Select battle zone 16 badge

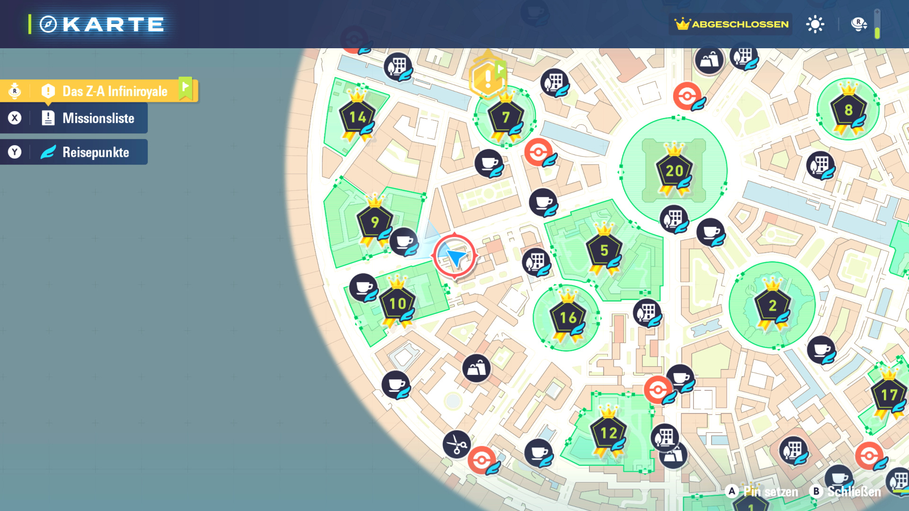pos(568,317)
